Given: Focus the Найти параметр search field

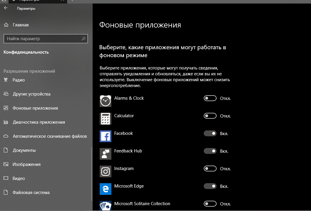Looking at the screenshot, I should click(46, 39).
